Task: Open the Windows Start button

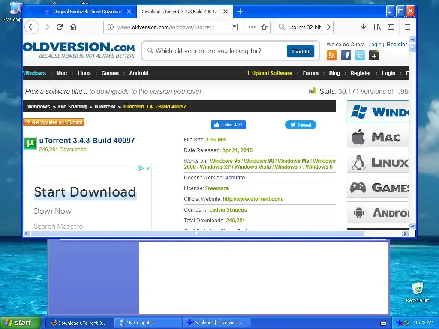Action: 20,323
